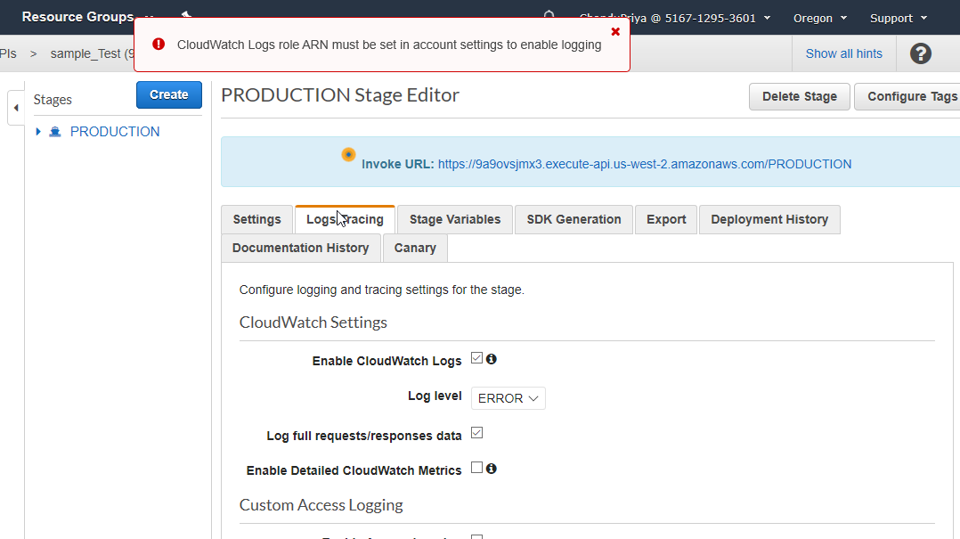Open the notification bell icon
The image size is (960, 539).
[549, 14]
